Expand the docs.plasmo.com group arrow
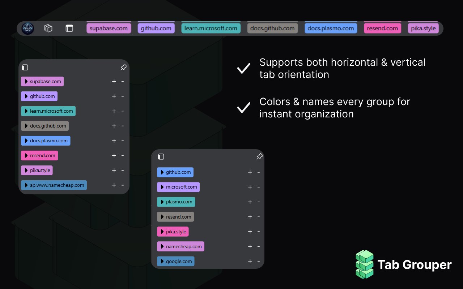 26,141
